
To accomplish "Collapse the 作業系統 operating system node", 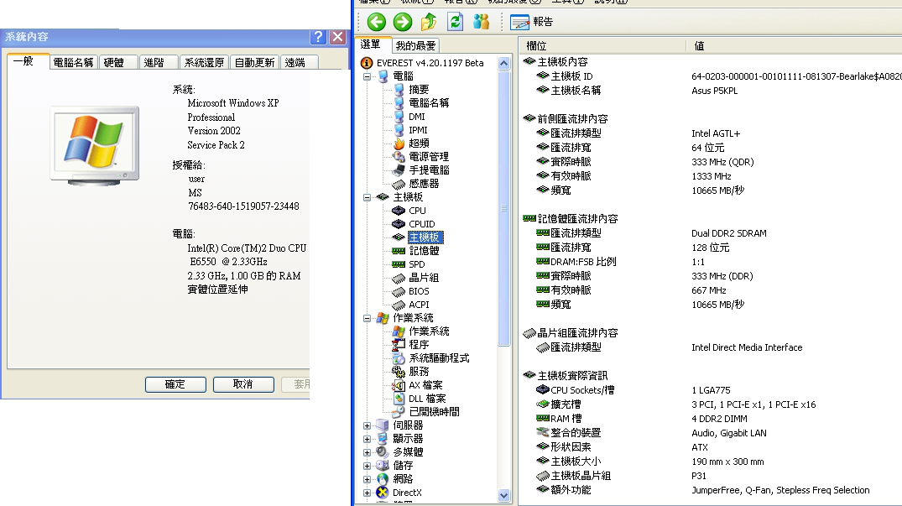I will [367, 318].
